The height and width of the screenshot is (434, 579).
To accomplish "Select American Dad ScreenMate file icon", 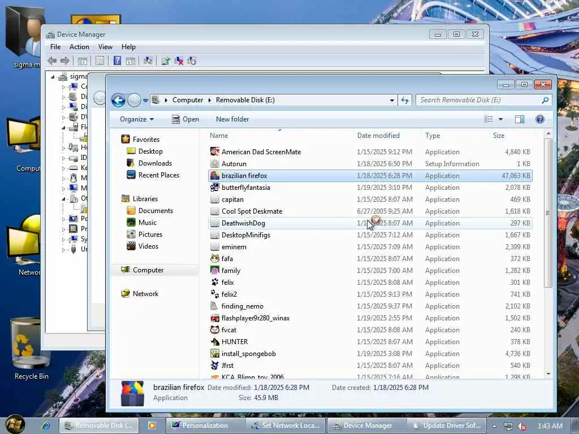I will pyautogui.click(x=215, y=151).
